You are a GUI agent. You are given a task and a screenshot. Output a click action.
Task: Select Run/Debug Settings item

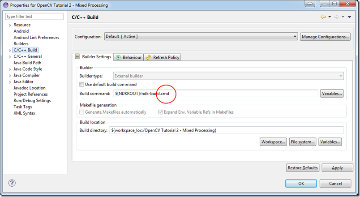point(32,101)
